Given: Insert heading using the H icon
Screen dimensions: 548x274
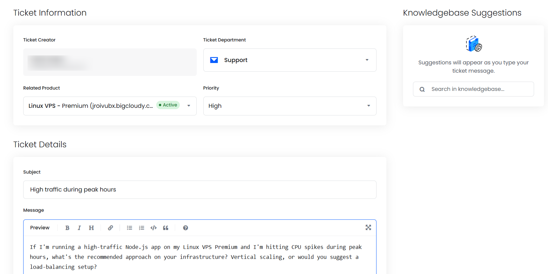Looking at the screenshot, I should pos(91,228).
